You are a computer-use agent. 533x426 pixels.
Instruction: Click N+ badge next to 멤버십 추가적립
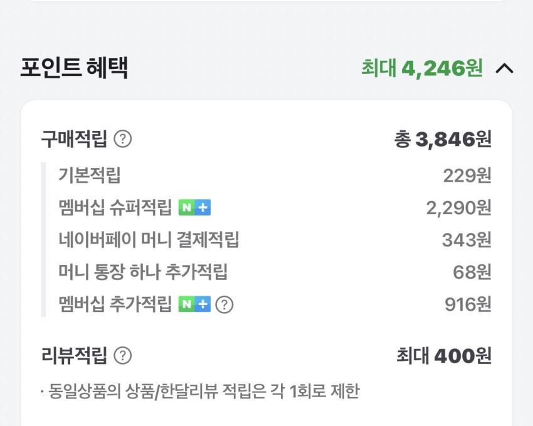click(194, 304)
